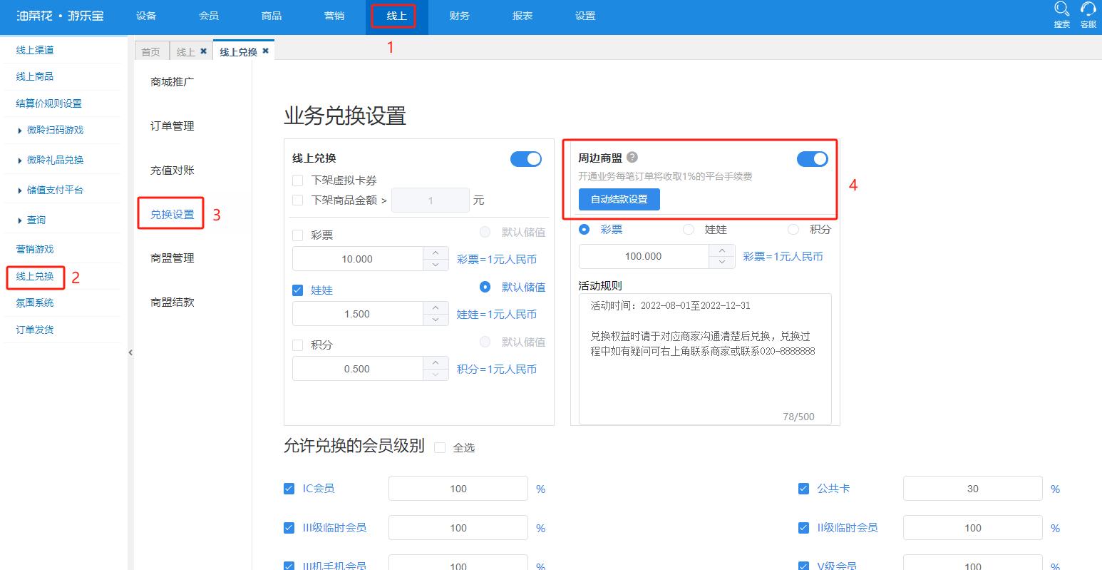Toggle the 周边商盟 switch
Screen dimensions: 1102x570
(x=813, y=159)
